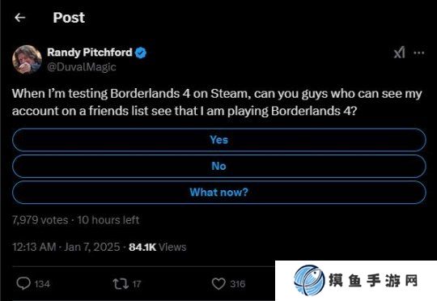Like the post with the heart icon

coord(218,284)
